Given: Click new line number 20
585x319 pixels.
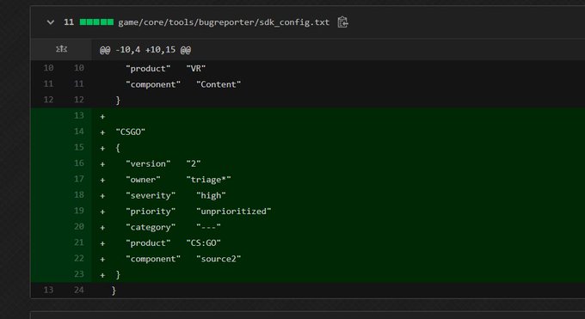Looking at the screenshot, I should (79, 226).
